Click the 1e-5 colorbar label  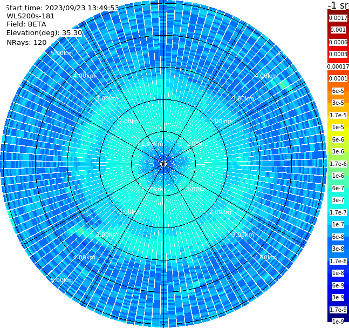coord(338,127)
